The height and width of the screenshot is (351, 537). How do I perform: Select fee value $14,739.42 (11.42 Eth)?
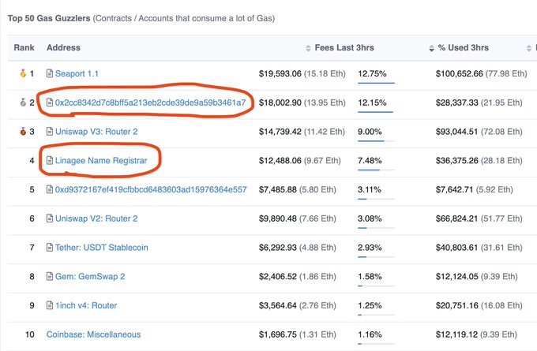[x=302, y=132]
